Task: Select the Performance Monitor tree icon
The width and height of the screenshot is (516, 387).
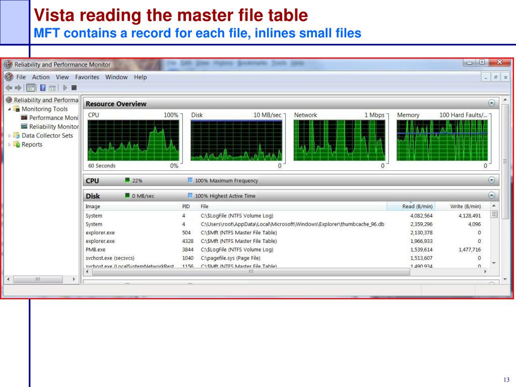Action: point(24,117)
